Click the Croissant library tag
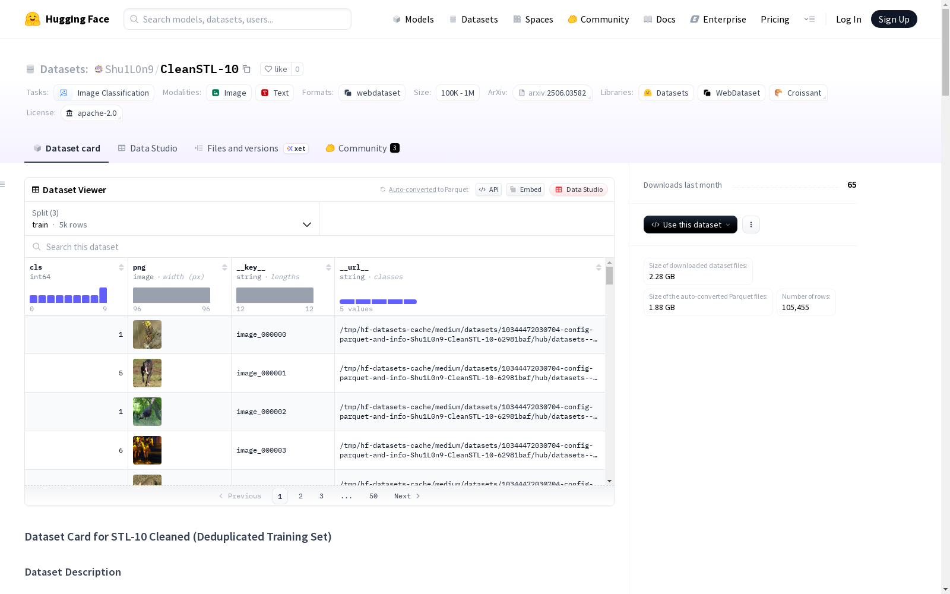The width and height of the screenshot is (950, 594). coord(798,93)
